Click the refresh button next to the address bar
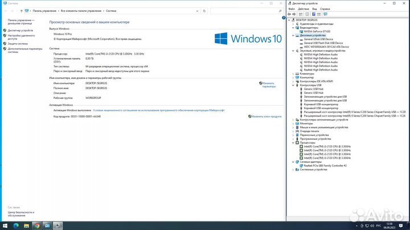This screenshot has width=410, height=230. coord(204,11)
